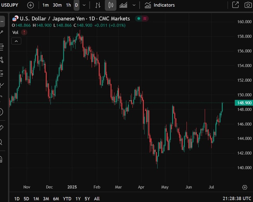The image size is (253, 202).
Task: Toggle the pink data mode indicator
Action: tap(145, 19)
